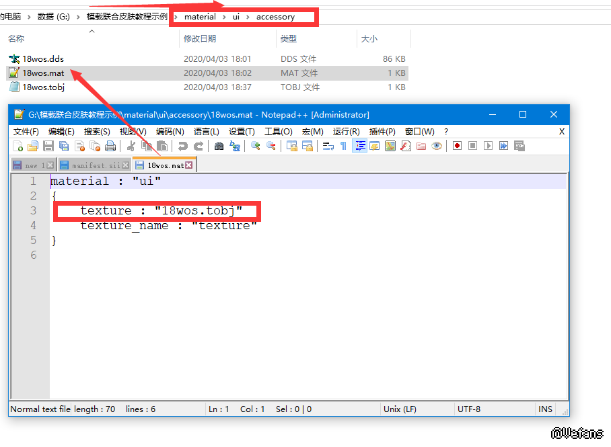Open the 编码(N) menu

coord(170,132)
